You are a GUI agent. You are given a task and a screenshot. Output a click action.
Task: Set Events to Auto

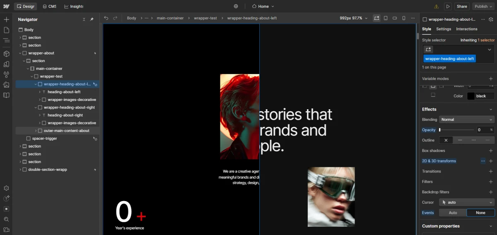(453, 213)
